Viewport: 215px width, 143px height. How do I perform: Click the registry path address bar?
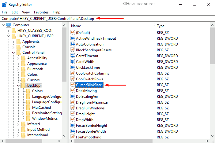pos(107,18)
